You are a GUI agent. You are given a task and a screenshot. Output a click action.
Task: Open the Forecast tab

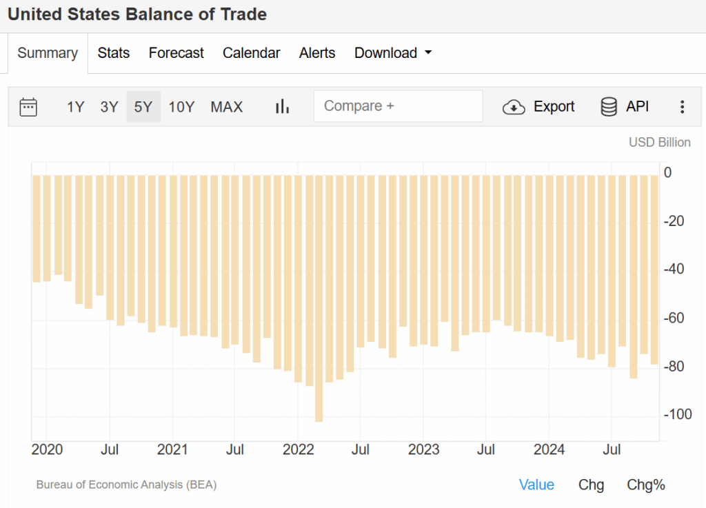(176, 53)
